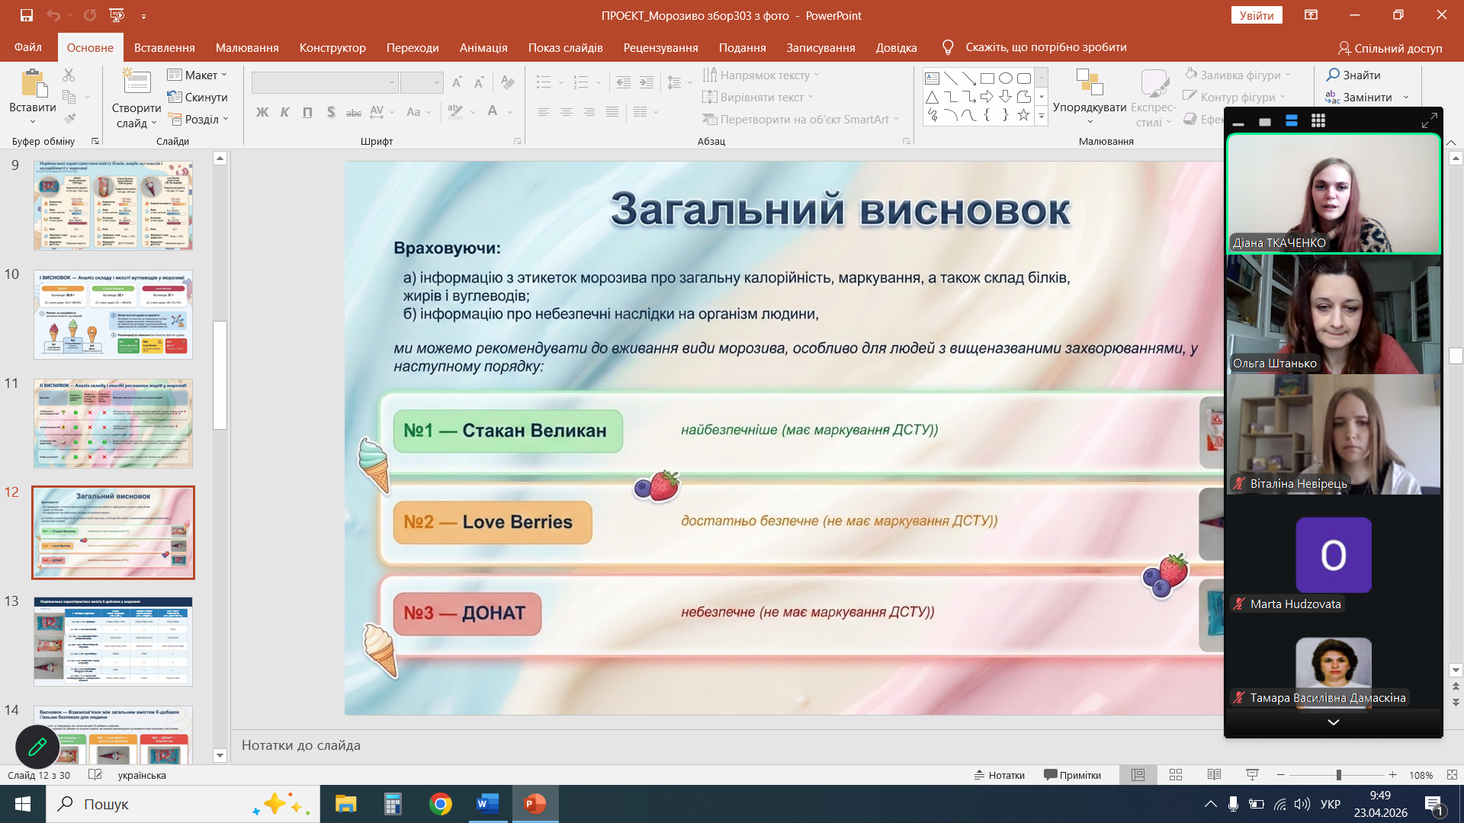
Task: Start slideshow from status bar icon
Action: (x=1252, y=775)
